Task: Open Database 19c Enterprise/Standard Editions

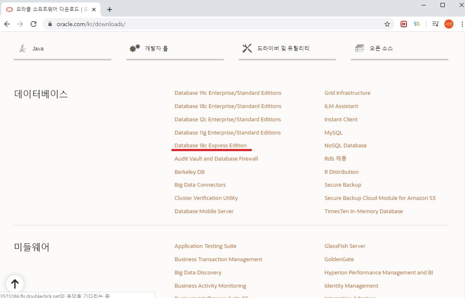Action: pyautogui.click(x=228, y=93)
